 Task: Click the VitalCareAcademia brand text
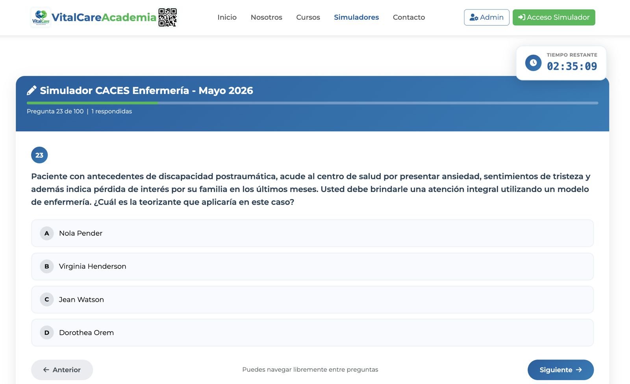coord(104,17)
